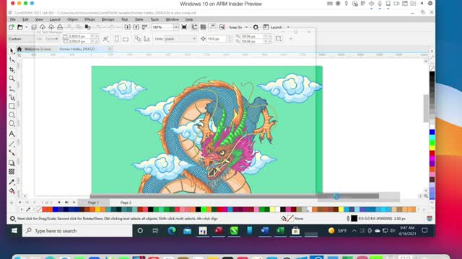Go to next page arrow
Viewport: 462px width, 259px height.
[x=59, y=203]
